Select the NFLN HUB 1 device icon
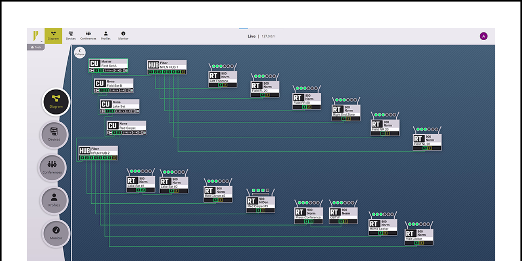Image resolution: width=522 pixels, height=261 pixels. click(x=154, y=65)
